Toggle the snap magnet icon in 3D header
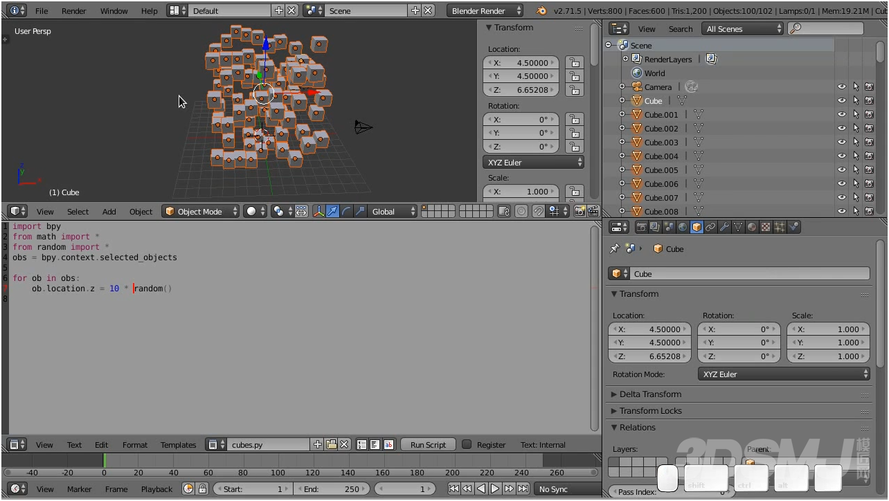 pos(538,212)
